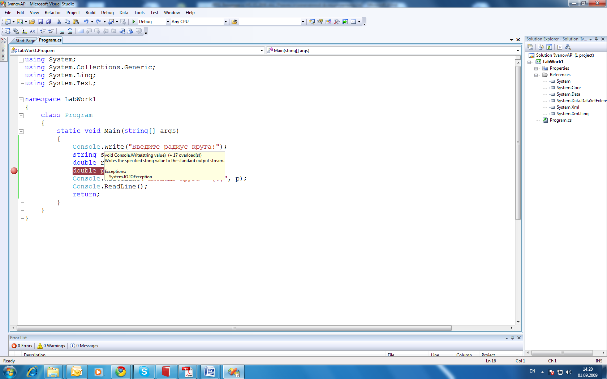Viewport: 607px width, 379px height.
Task: Open the empty Find combo box dropdown
Action: 303,22
